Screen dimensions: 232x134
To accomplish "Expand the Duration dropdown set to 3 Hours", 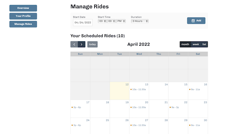I will (x=140, y=21).
